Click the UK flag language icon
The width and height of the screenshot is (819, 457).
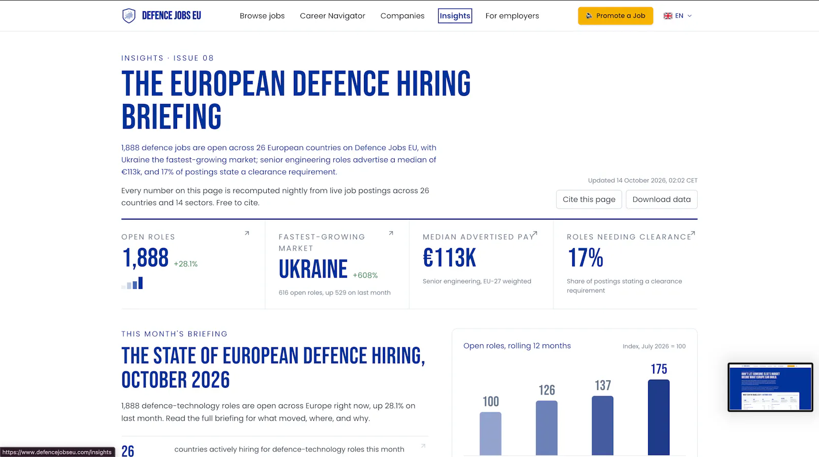668,16
